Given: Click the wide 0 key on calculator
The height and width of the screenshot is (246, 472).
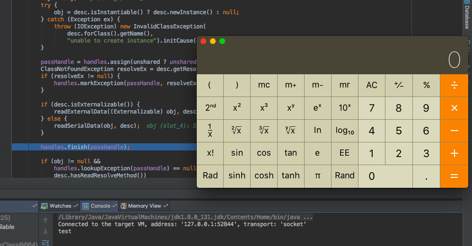Looking at the screenshot, I should pyautogui.click(x=385, y=176).
